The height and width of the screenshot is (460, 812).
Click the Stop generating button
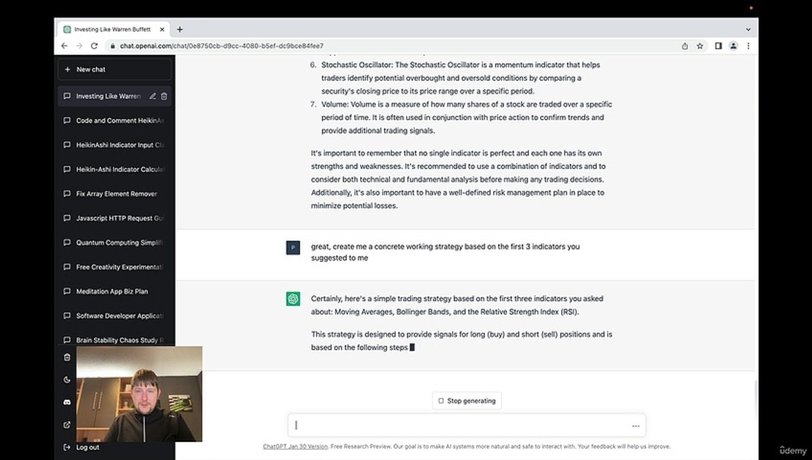pos(466,400)
